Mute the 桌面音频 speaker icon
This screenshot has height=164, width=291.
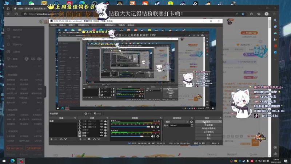[x=153, y=136]
